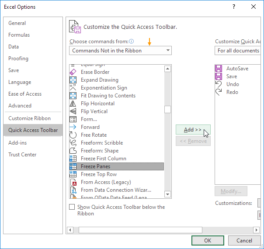Image resolution: width=264 pixels, height=249 pixels.
Task: Click the info icon beside Choose commands from
Action: tap(131, 41)
